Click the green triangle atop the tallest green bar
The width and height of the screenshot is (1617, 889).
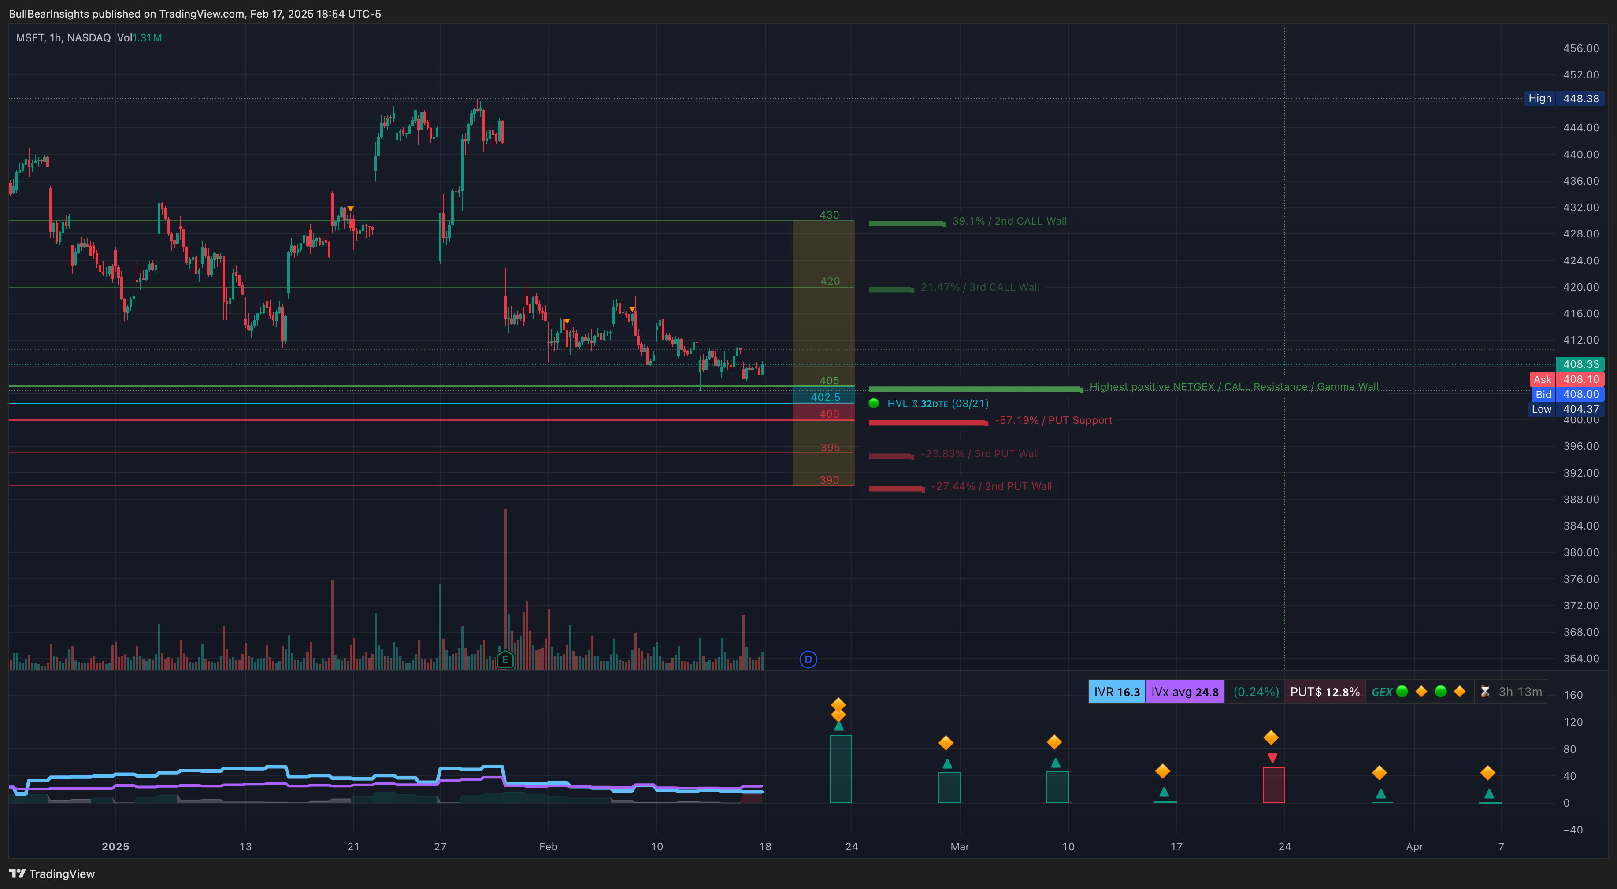click(x=838, y=726)
